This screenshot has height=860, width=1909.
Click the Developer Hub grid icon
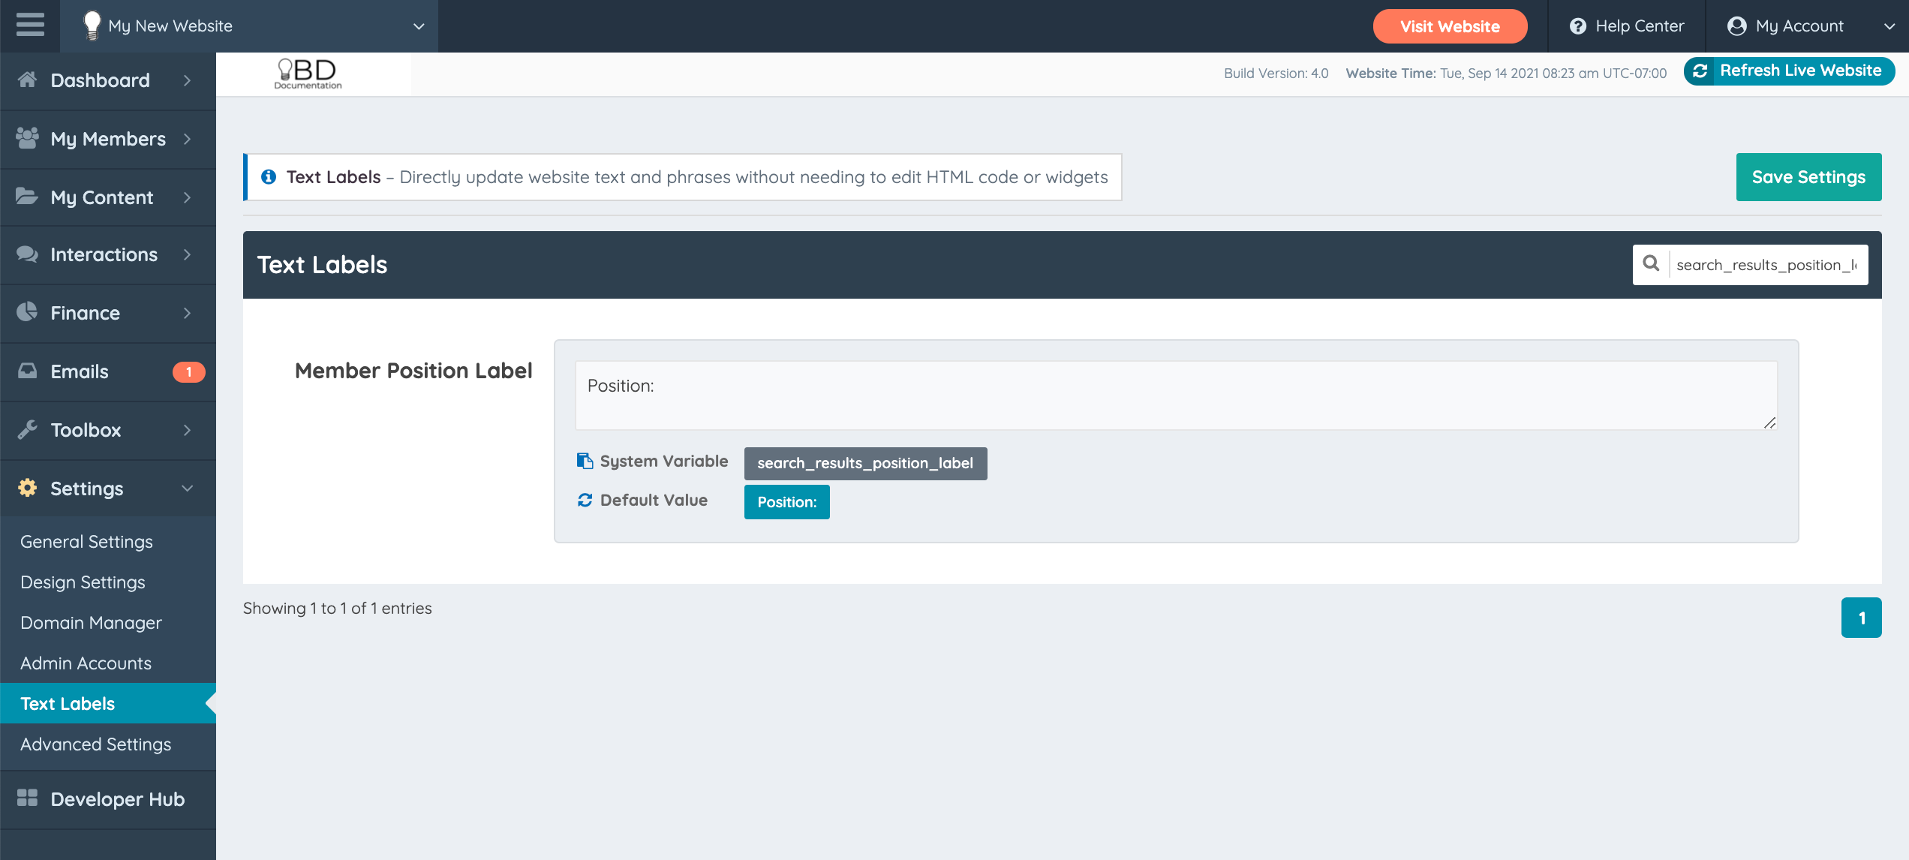(x=27, y=798)
